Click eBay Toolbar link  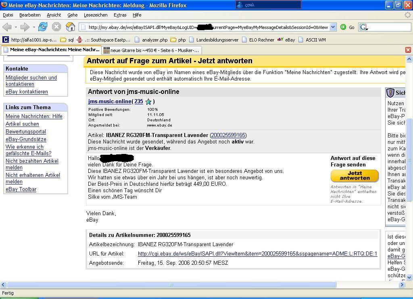[x=21, y=189]
